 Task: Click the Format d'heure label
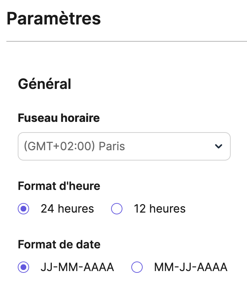click(x=59, y=186)
